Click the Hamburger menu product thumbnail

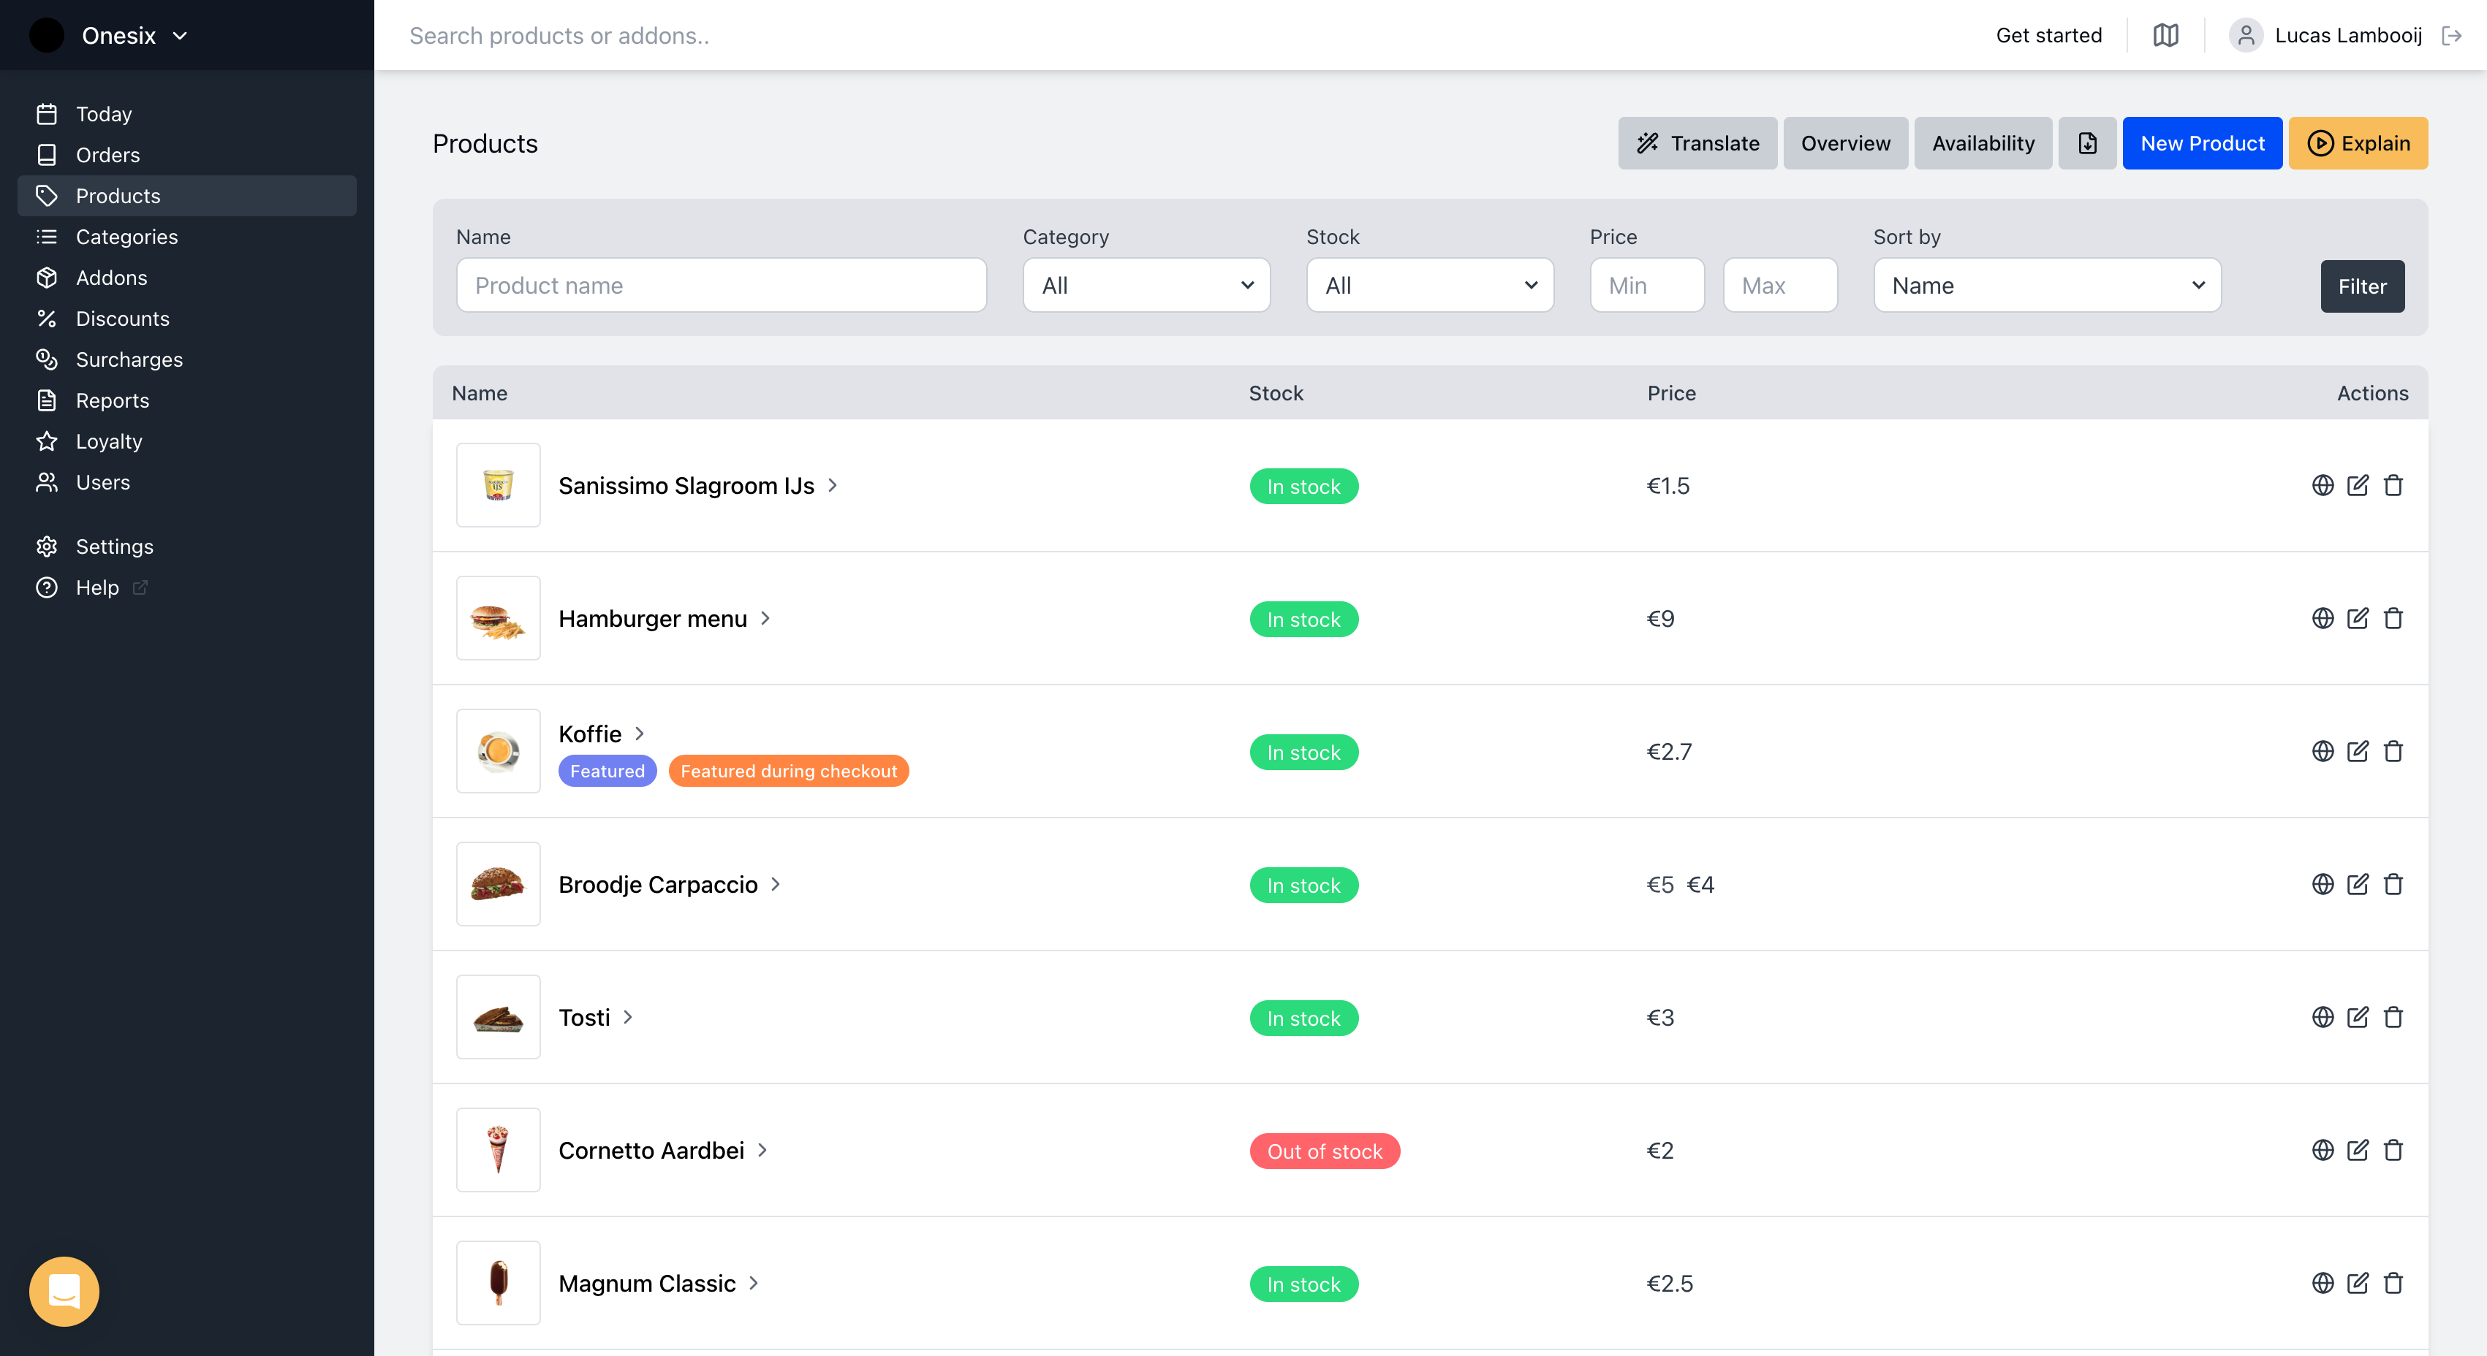pos(498,619)
